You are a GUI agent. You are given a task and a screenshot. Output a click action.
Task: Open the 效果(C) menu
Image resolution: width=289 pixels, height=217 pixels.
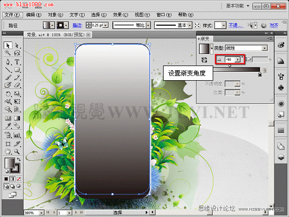121,15
